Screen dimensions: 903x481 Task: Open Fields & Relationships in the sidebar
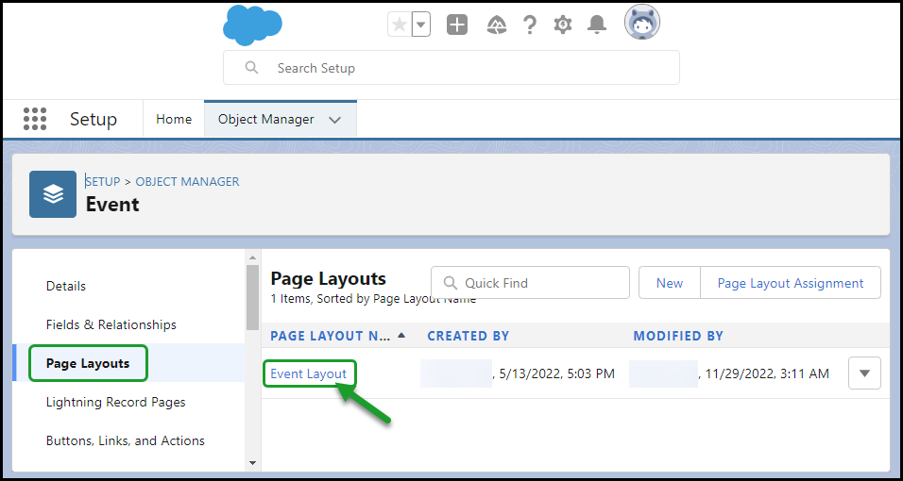click(111, 324)
